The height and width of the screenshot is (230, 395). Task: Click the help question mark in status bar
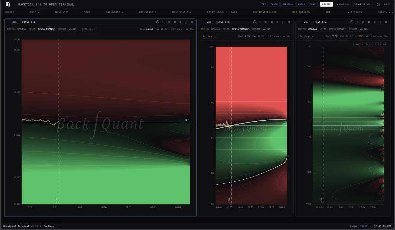pyautogui.click(x=59, y=226)
